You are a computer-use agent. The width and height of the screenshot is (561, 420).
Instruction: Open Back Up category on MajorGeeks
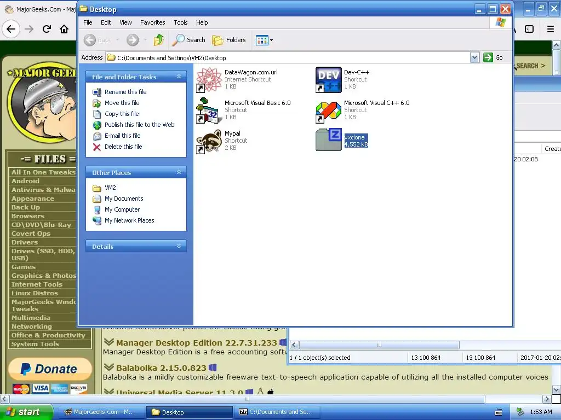click(x=25, y=207)
